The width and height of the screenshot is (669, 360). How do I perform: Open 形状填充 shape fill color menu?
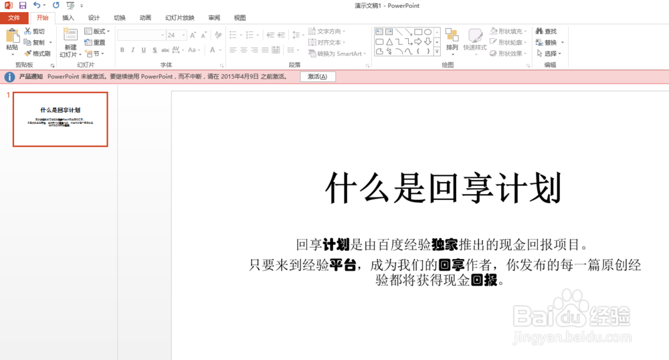(x=508, y=31)
